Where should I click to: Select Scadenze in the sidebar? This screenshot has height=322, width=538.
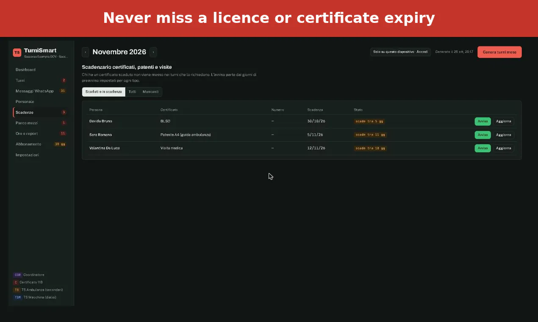(x=40, y=112)
